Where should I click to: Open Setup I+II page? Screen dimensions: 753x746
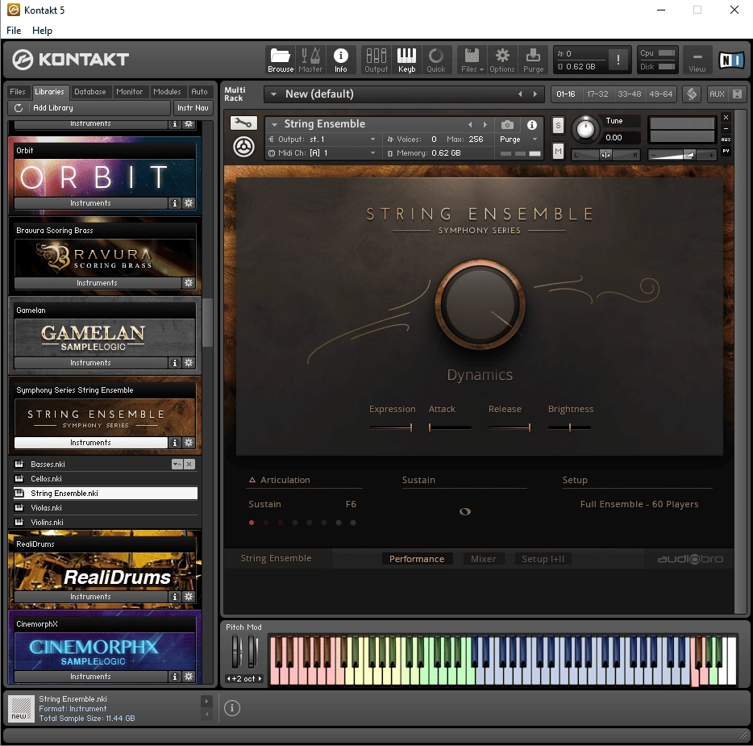543,559
